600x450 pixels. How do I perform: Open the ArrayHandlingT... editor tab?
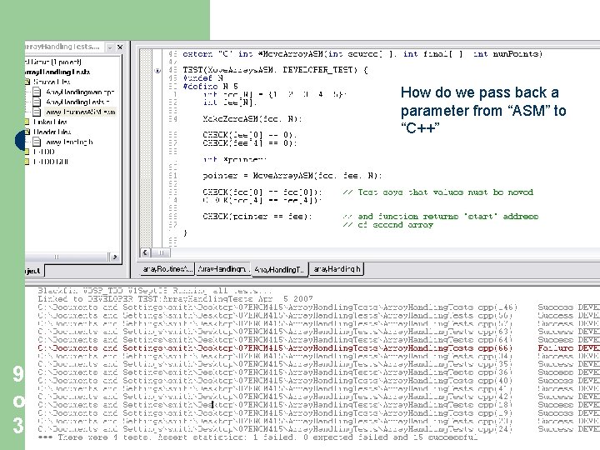[x=279, y=269]
